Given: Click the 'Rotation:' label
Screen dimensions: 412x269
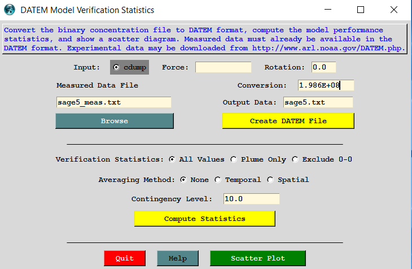Looking at the screenshot, I should pyautogui.click(x=284, y=67).
